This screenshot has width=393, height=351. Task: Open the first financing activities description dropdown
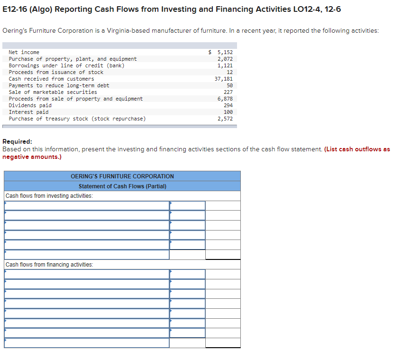pos(85,273)
